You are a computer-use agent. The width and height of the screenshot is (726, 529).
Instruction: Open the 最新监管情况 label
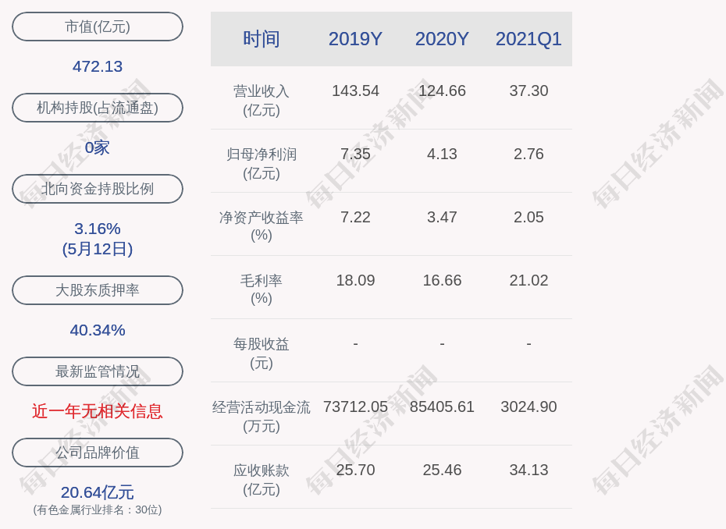point(98,371)
